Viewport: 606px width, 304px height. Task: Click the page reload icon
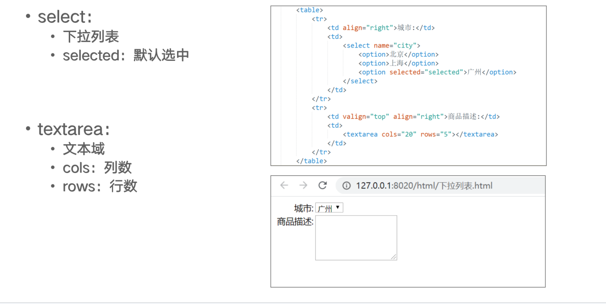(322, 185)
